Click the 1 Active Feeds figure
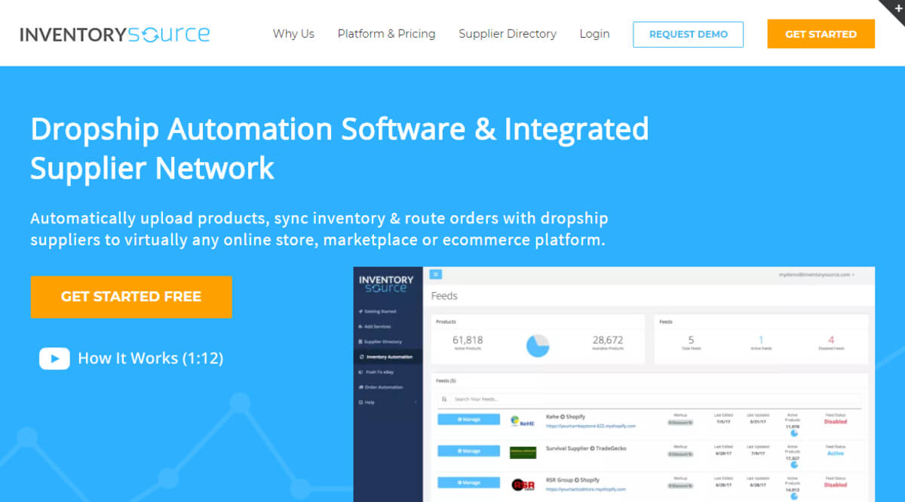This screenshot has width=905, height=502. (x=761, y=340)
